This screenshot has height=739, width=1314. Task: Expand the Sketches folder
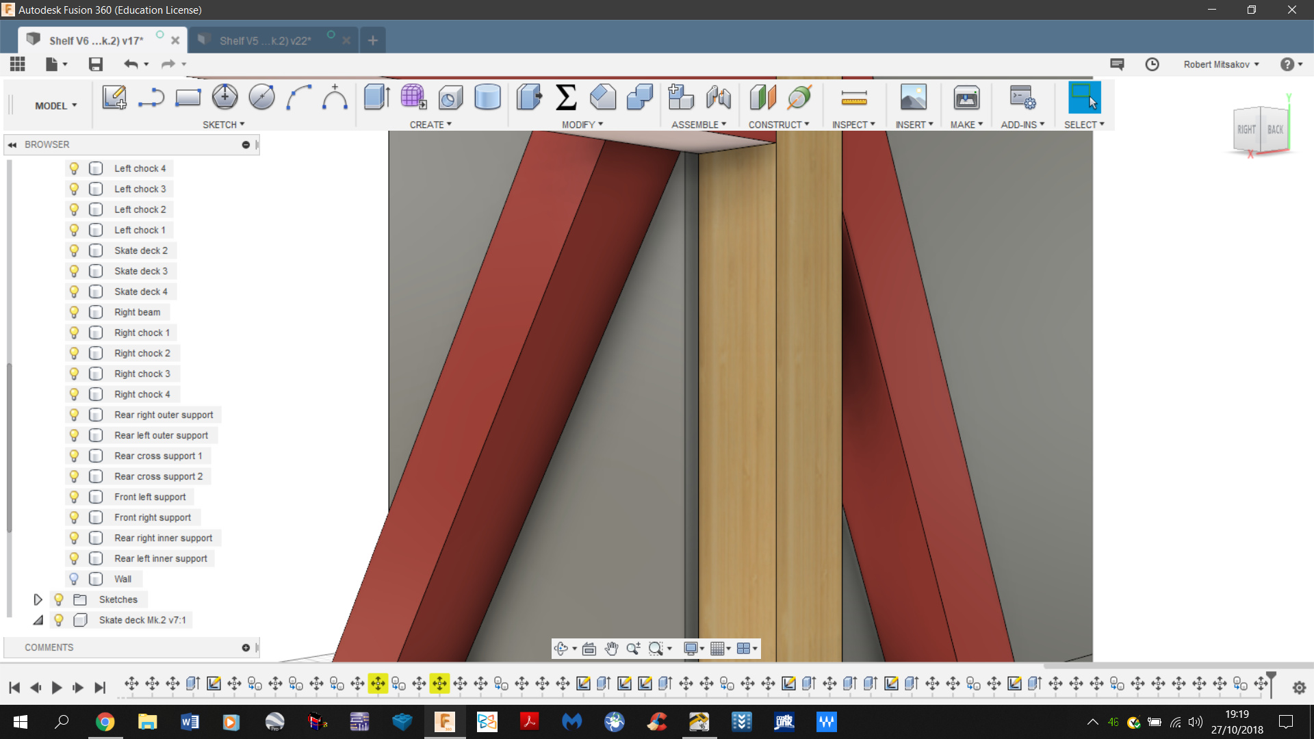coord(38,599)
